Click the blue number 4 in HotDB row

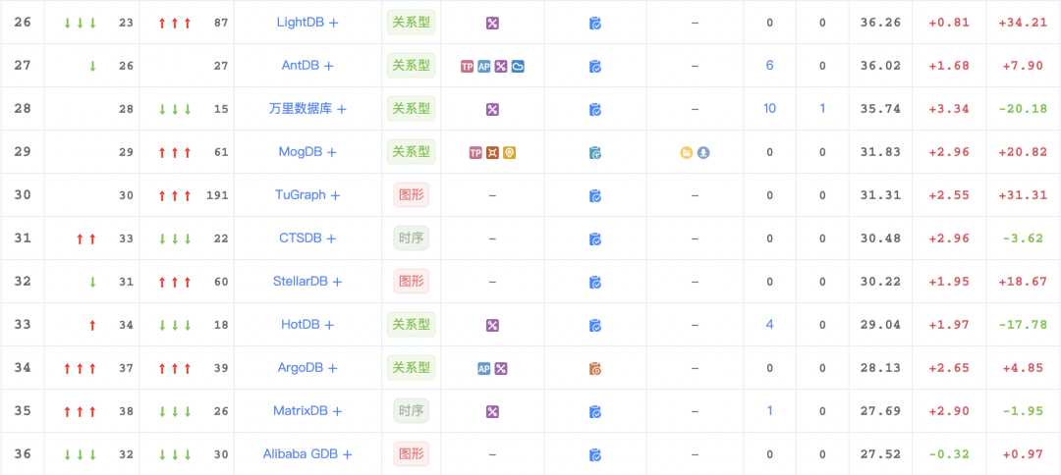click(x=769, y=324)
